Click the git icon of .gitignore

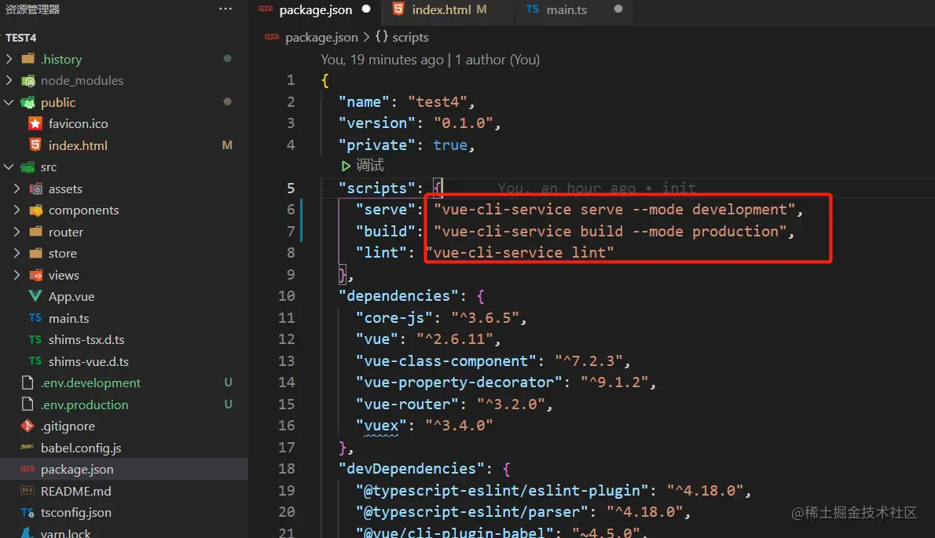point(27,426)
